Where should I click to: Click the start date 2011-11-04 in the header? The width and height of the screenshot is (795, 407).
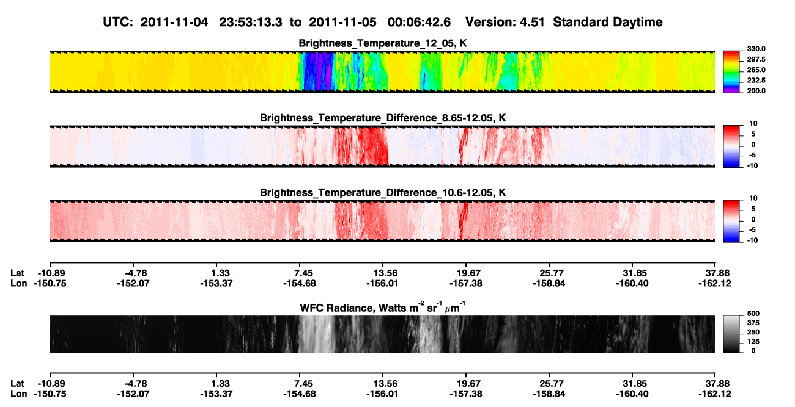(x=175, y=22)
